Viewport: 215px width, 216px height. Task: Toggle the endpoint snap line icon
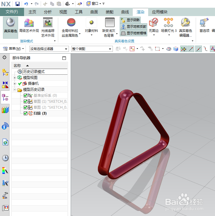191,49
